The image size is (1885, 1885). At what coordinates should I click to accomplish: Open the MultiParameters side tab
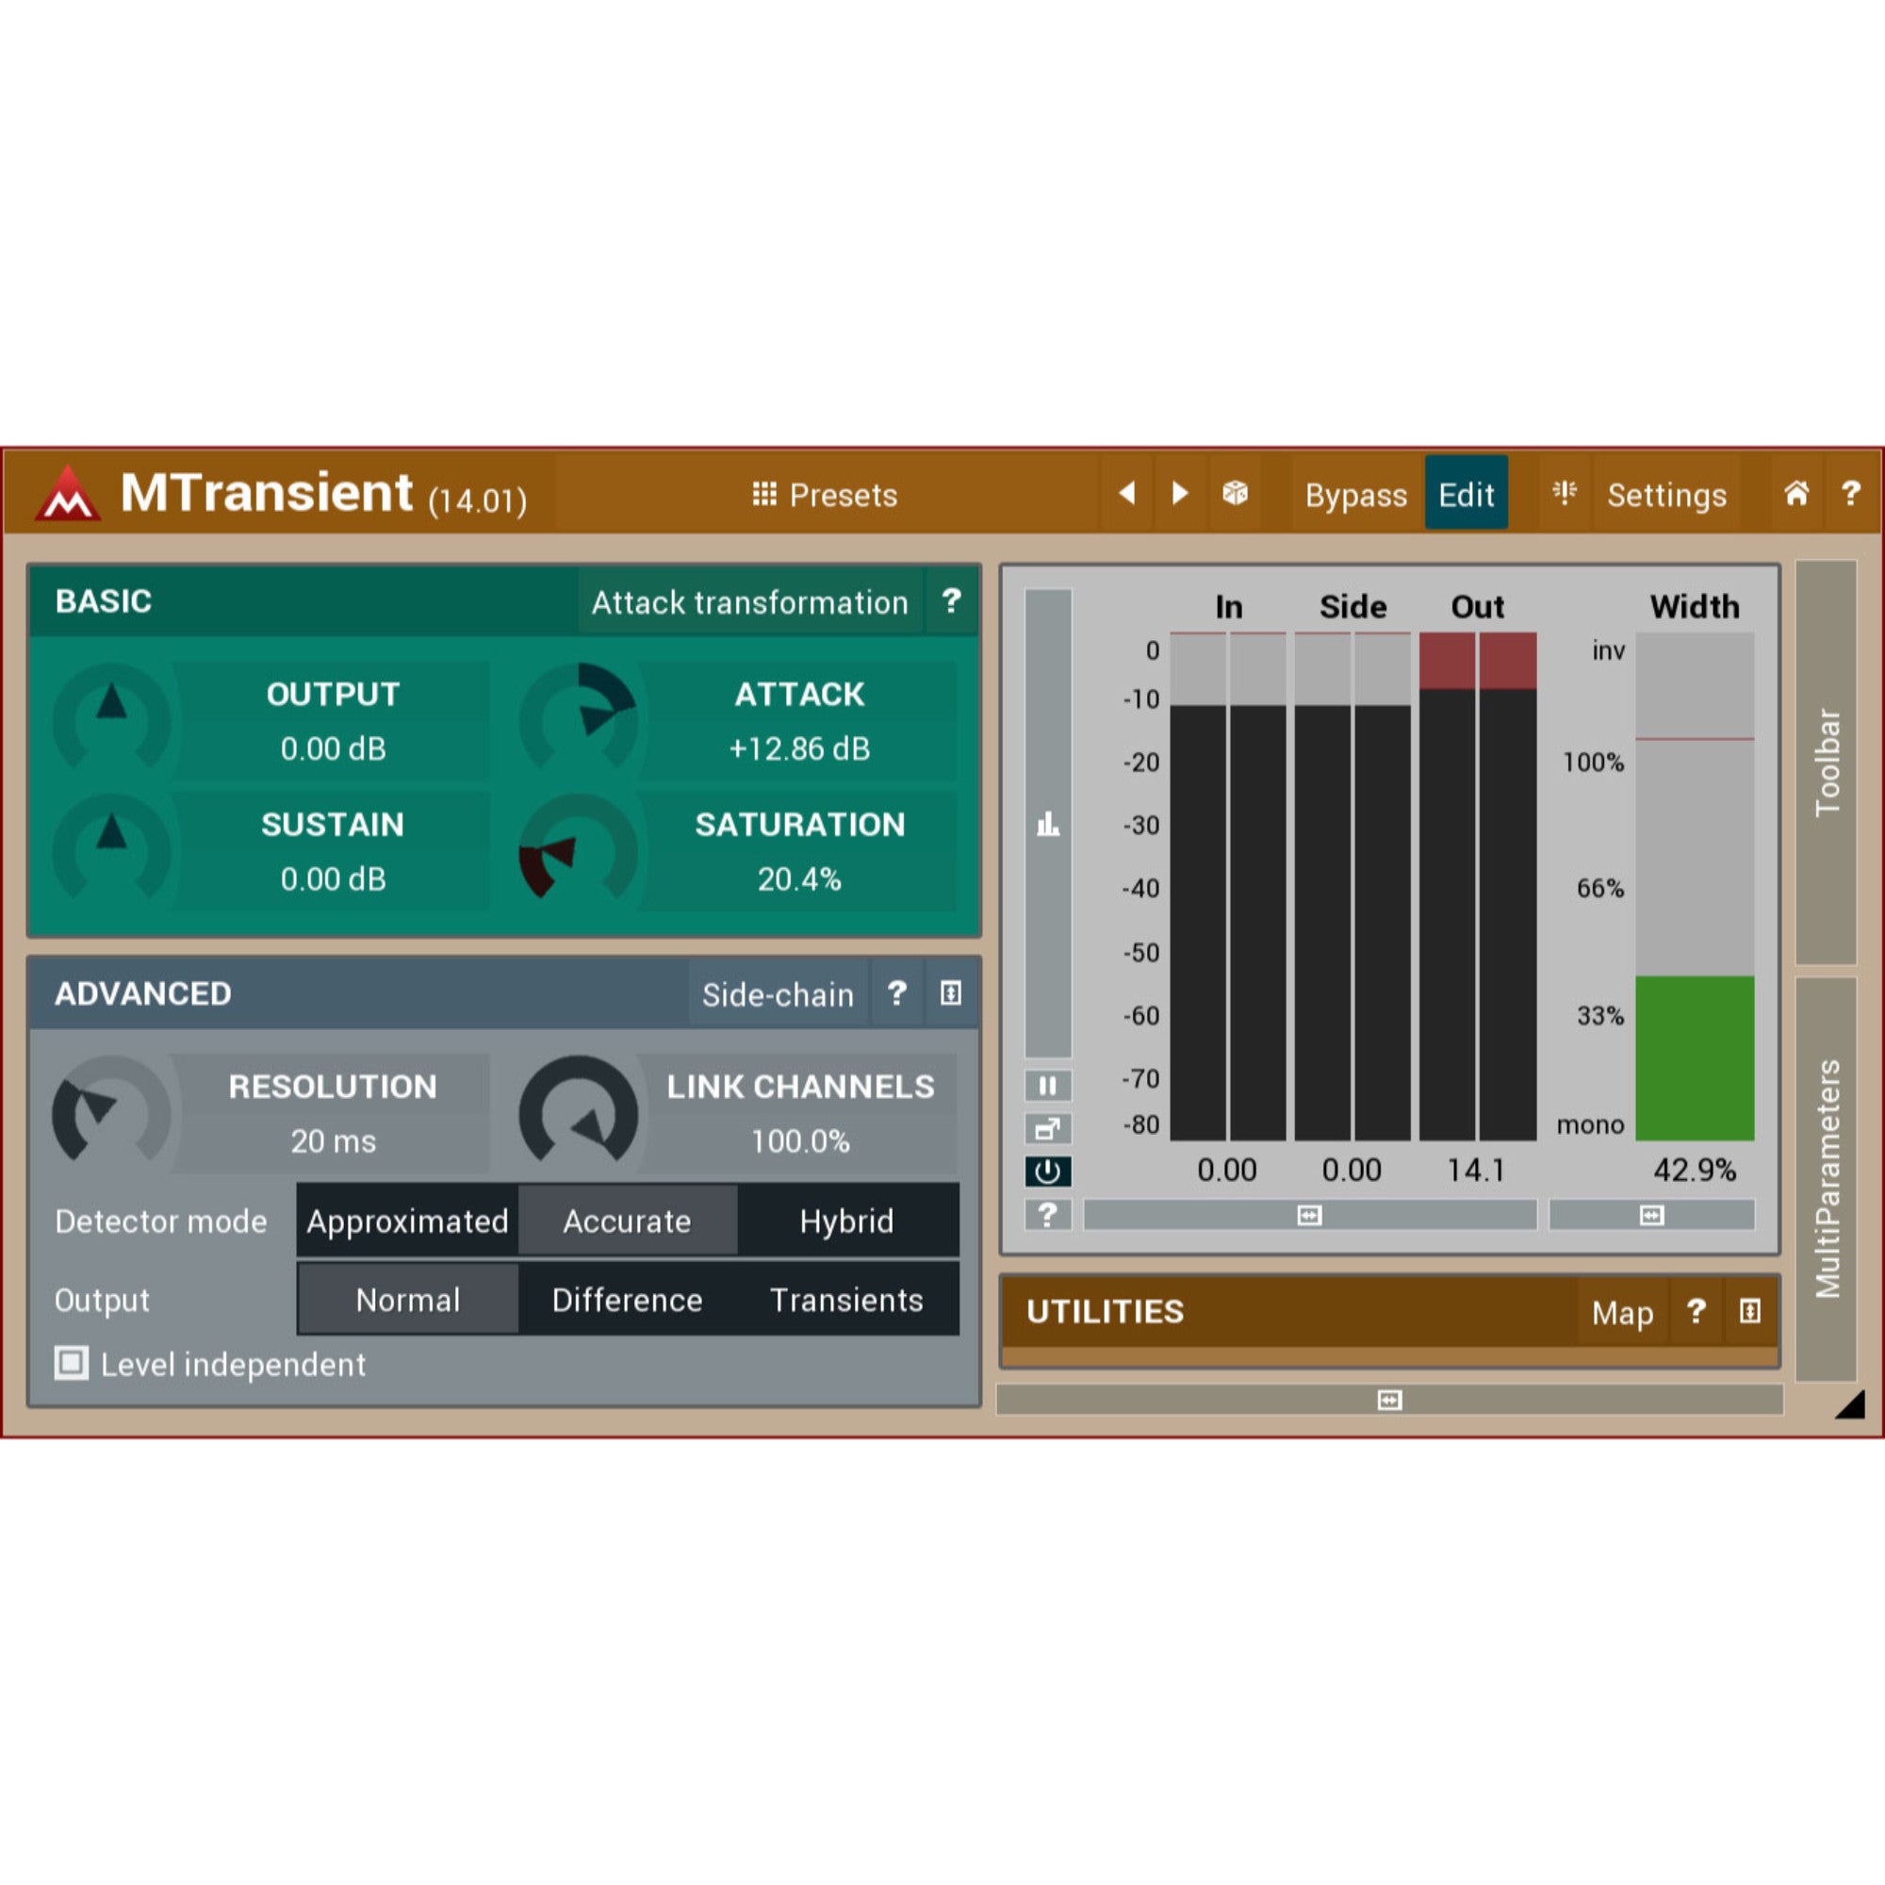click(x=1827, y=1179)
